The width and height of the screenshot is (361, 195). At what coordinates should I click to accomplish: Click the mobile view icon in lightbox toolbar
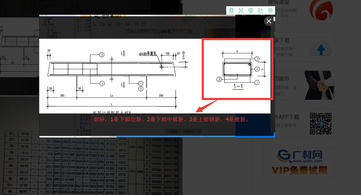(x=231, y=11)
